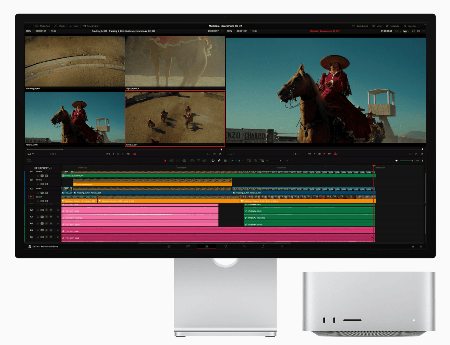The height and width of the screenshot is (345, 450).
Task: Toggle linked selection chain icon
Action: [219, 161]
